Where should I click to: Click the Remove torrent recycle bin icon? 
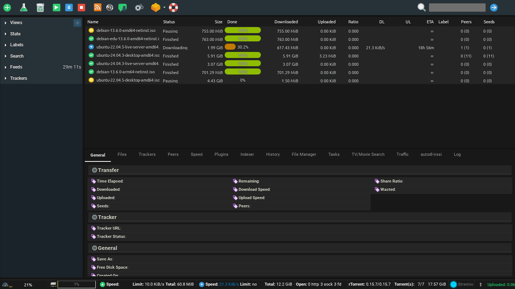[40, 8]
